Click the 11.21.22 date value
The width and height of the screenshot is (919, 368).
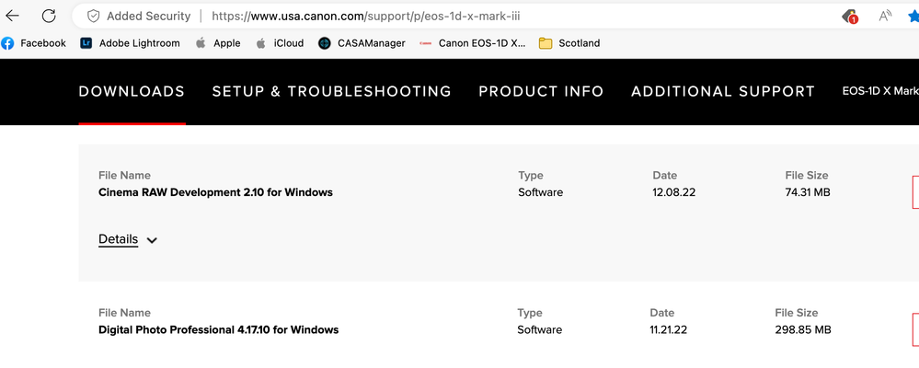(669, 330)
